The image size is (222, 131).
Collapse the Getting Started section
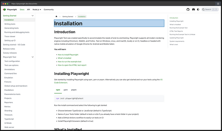(x=33, y=16)
